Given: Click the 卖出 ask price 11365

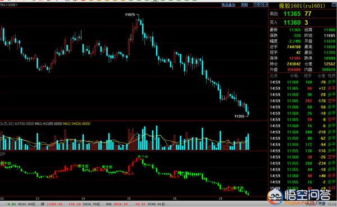Looking at the screenshot, I should click(x=292, y=14).
